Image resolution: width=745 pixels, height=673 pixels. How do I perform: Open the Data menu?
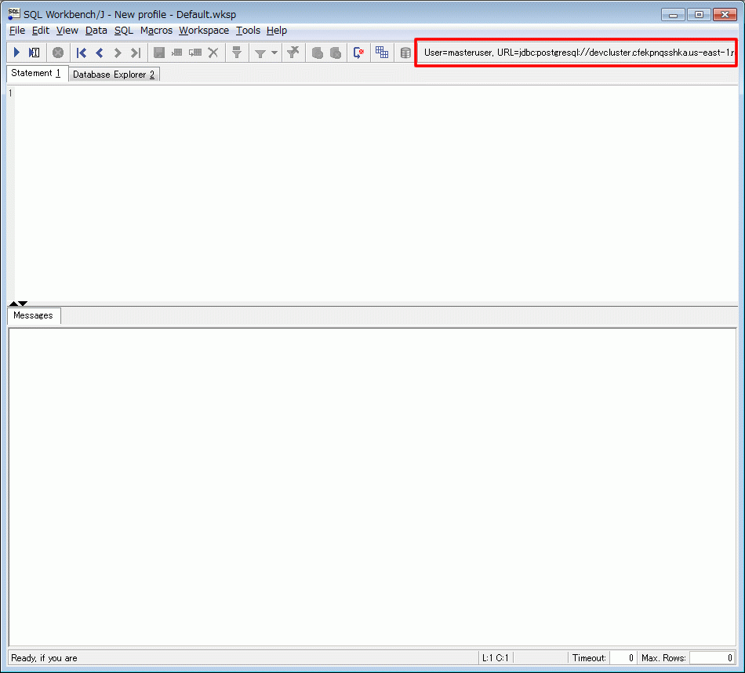point(96,31)
